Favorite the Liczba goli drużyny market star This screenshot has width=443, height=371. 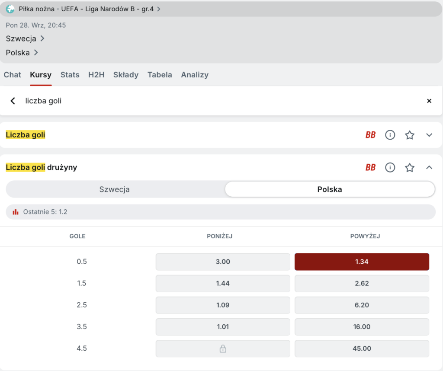(410, 167)
